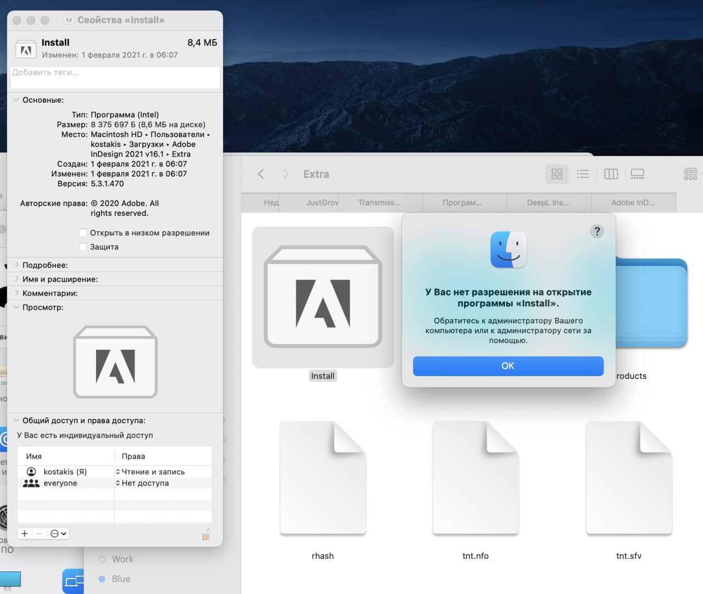Image resolution: width=703 pixels, height=594 pixels.
Task: Switch Finder to list view
Action: point(583,174)
